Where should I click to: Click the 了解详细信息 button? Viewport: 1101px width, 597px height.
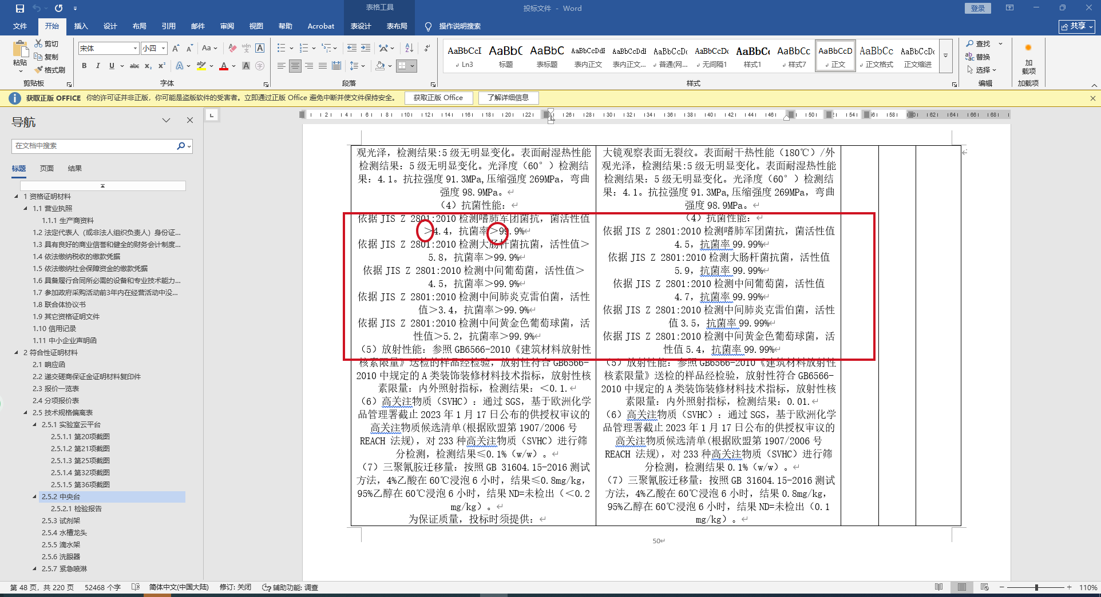pyautogui.click(x=508, y=98)
